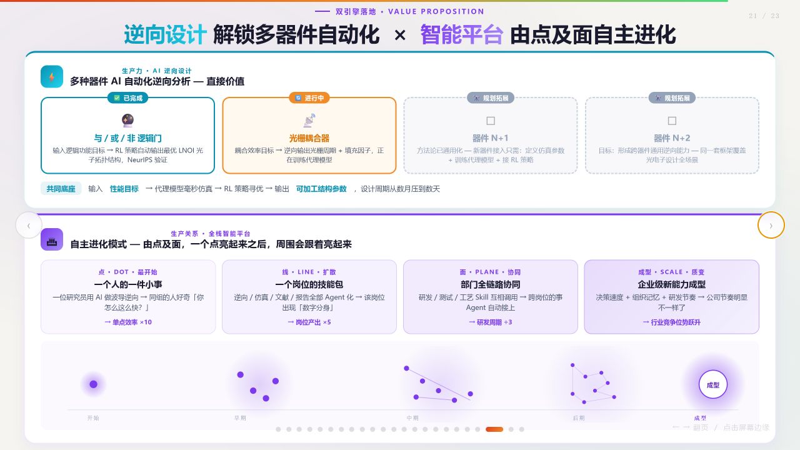Click the single glowing dot above 开始
Image resolution: width=800 pixels, height=450 pixels.
93,384
